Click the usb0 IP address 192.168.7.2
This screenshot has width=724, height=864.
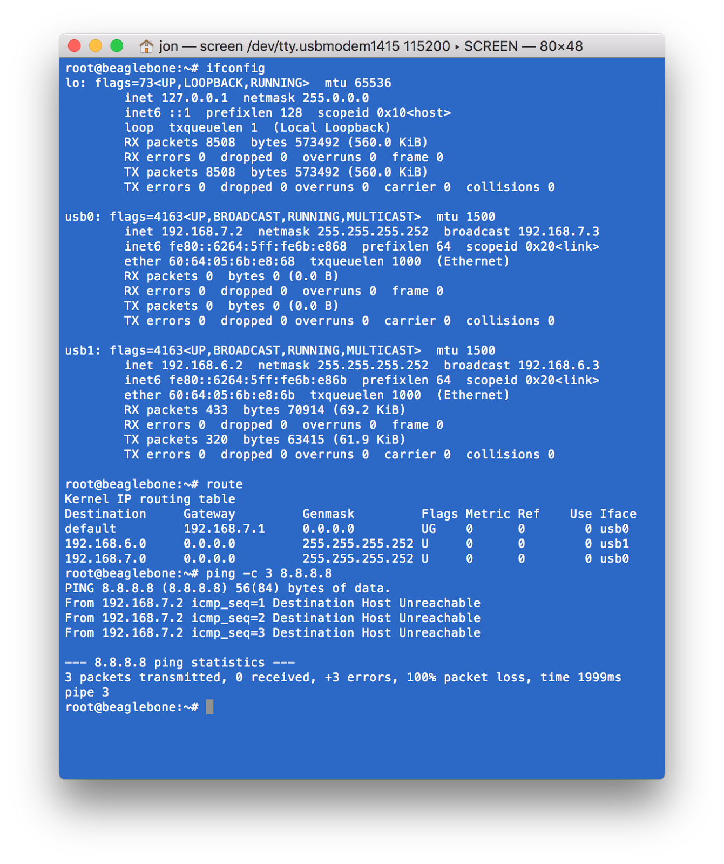tap(202, 232)
